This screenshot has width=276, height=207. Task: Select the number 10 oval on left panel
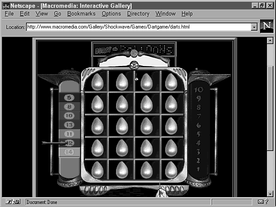click(69, 116)
